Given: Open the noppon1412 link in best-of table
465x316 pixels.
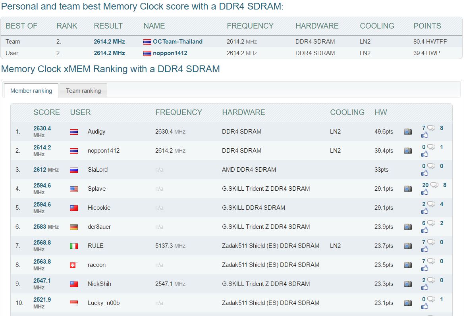Looking at the screenshot, I should coord(170,53).
